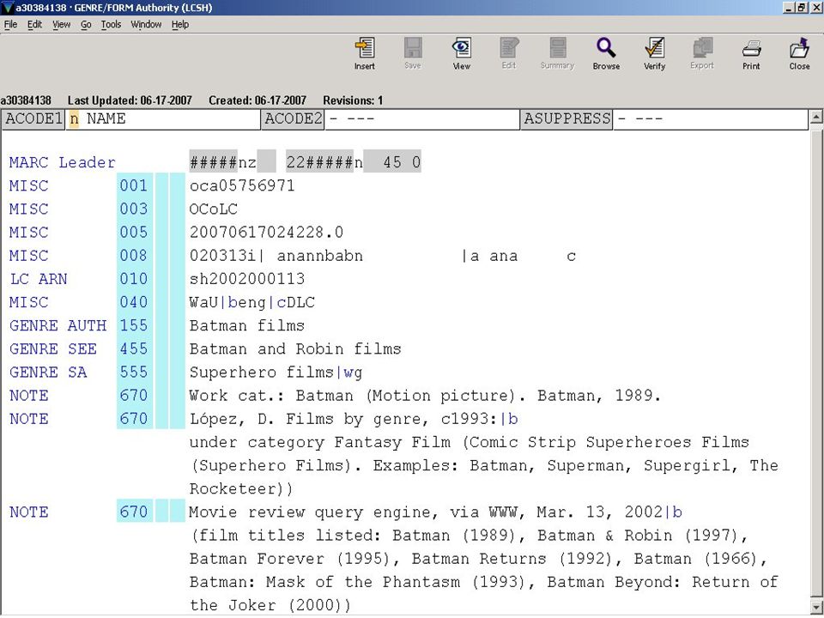Click the Edit toolbar icon
The height and width of the screenshot is (618, 824).
[509, 53]
